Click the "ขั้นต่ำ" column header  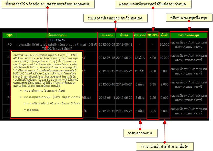pyautogui.click(x=164, y=35)
